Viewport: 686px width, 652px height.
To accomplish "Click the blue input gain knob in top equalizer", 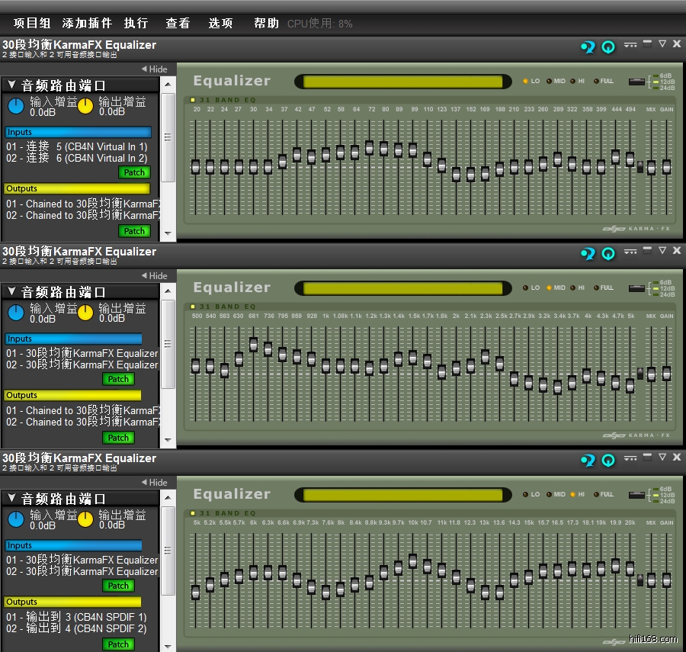I will [x=16, y=105].
